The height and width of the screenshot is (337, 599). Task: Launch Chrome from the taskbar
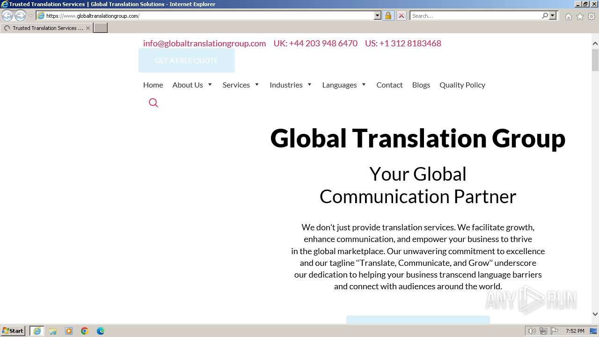(85, 331)
